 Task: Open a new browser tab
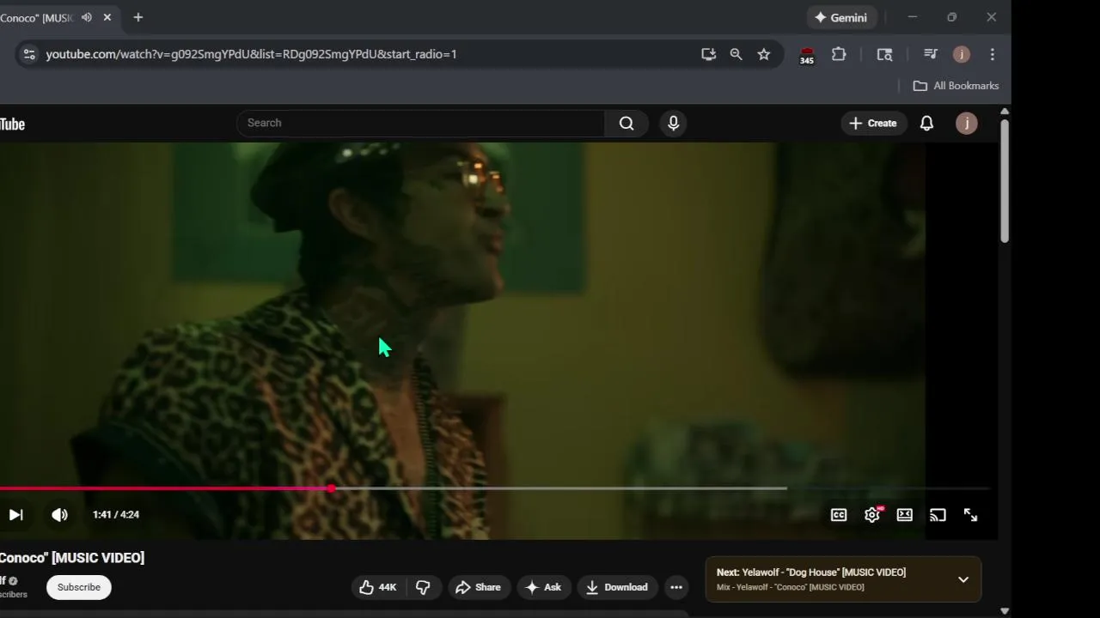pyautogui.click(x=137, y=17)
